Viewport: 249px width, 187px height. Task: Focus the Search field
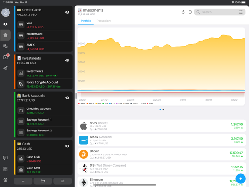[x=220, y=12]
